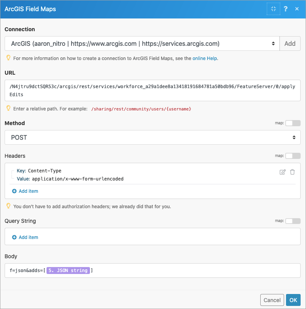Select the JSON string pill in the Body
The width and height of the screenshot is (306, 309).
click(68, 270)
